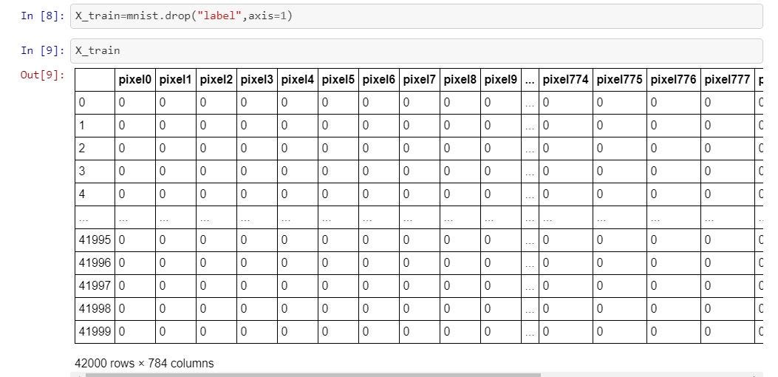Click code cell In [8] input

coord(416,16)
